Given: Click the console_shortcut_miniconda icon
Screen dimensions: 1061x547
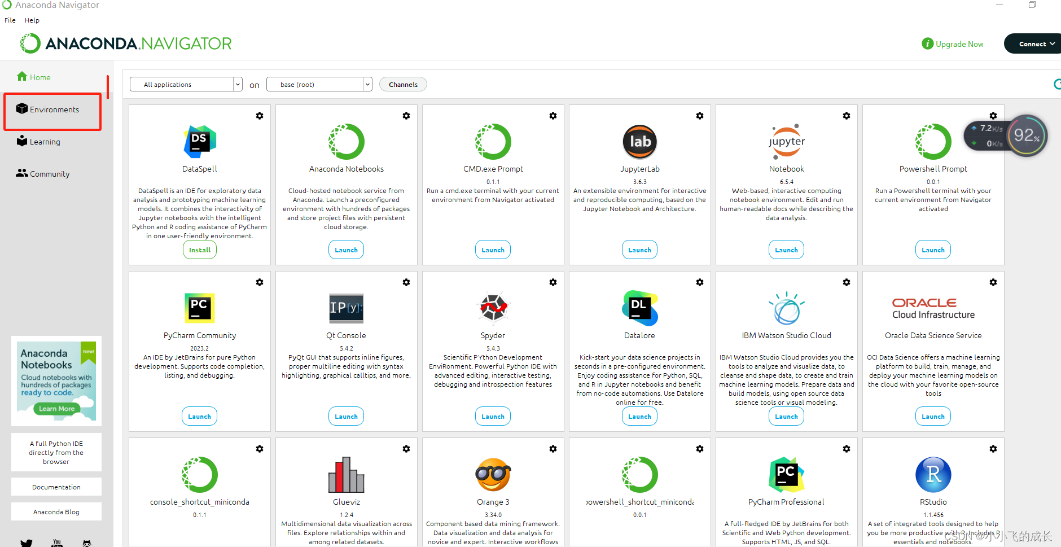Looking at the screenshot, I should tap(200, 474).
